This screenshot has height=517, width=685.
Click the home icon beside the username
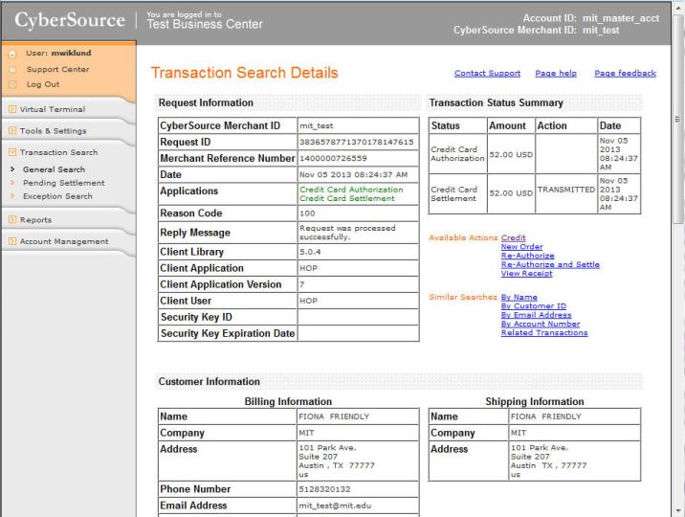[11, 54]
